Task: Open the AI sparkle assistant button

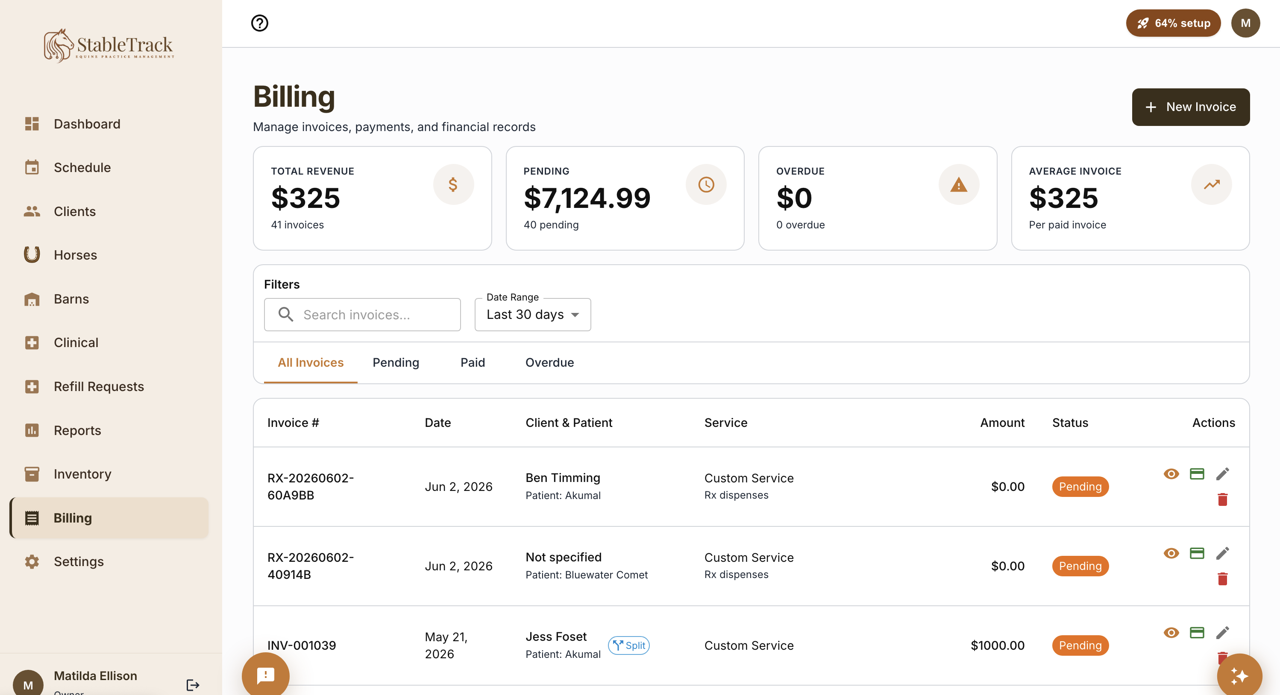Action: click(1239, 676)
